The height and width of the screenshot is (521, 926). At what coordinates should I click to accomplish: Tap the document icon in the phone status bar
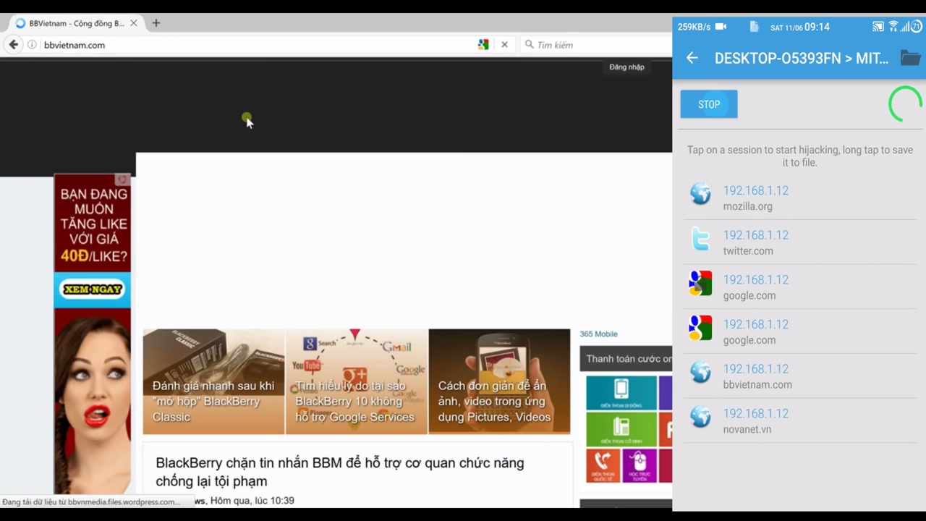point(755,27)
